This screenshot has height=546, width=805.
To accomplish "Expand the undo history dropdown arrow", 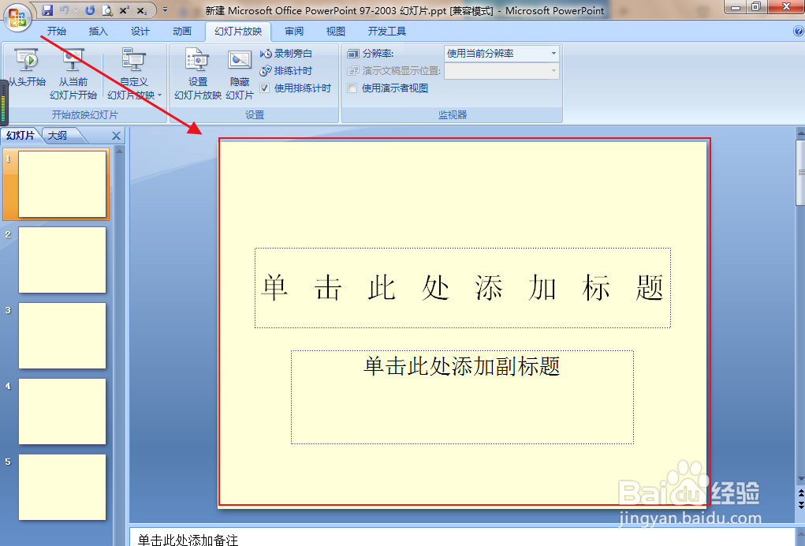I will coord(76,9).
